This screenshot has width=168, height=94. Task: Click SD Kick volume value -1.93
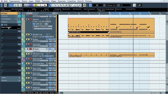point(52,41)
